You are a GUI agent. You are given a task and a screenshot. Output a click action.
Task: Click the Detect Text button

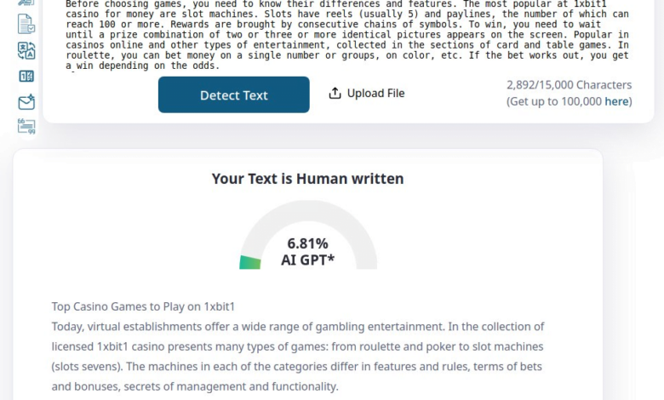point(234,94)
